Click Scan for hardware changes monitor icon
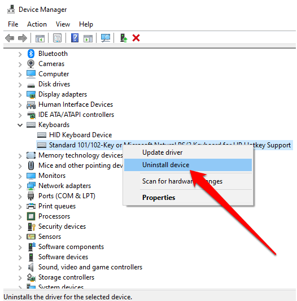Image resolution: width=297 pixels, height=301 pixels. click(x=106, y=38)
